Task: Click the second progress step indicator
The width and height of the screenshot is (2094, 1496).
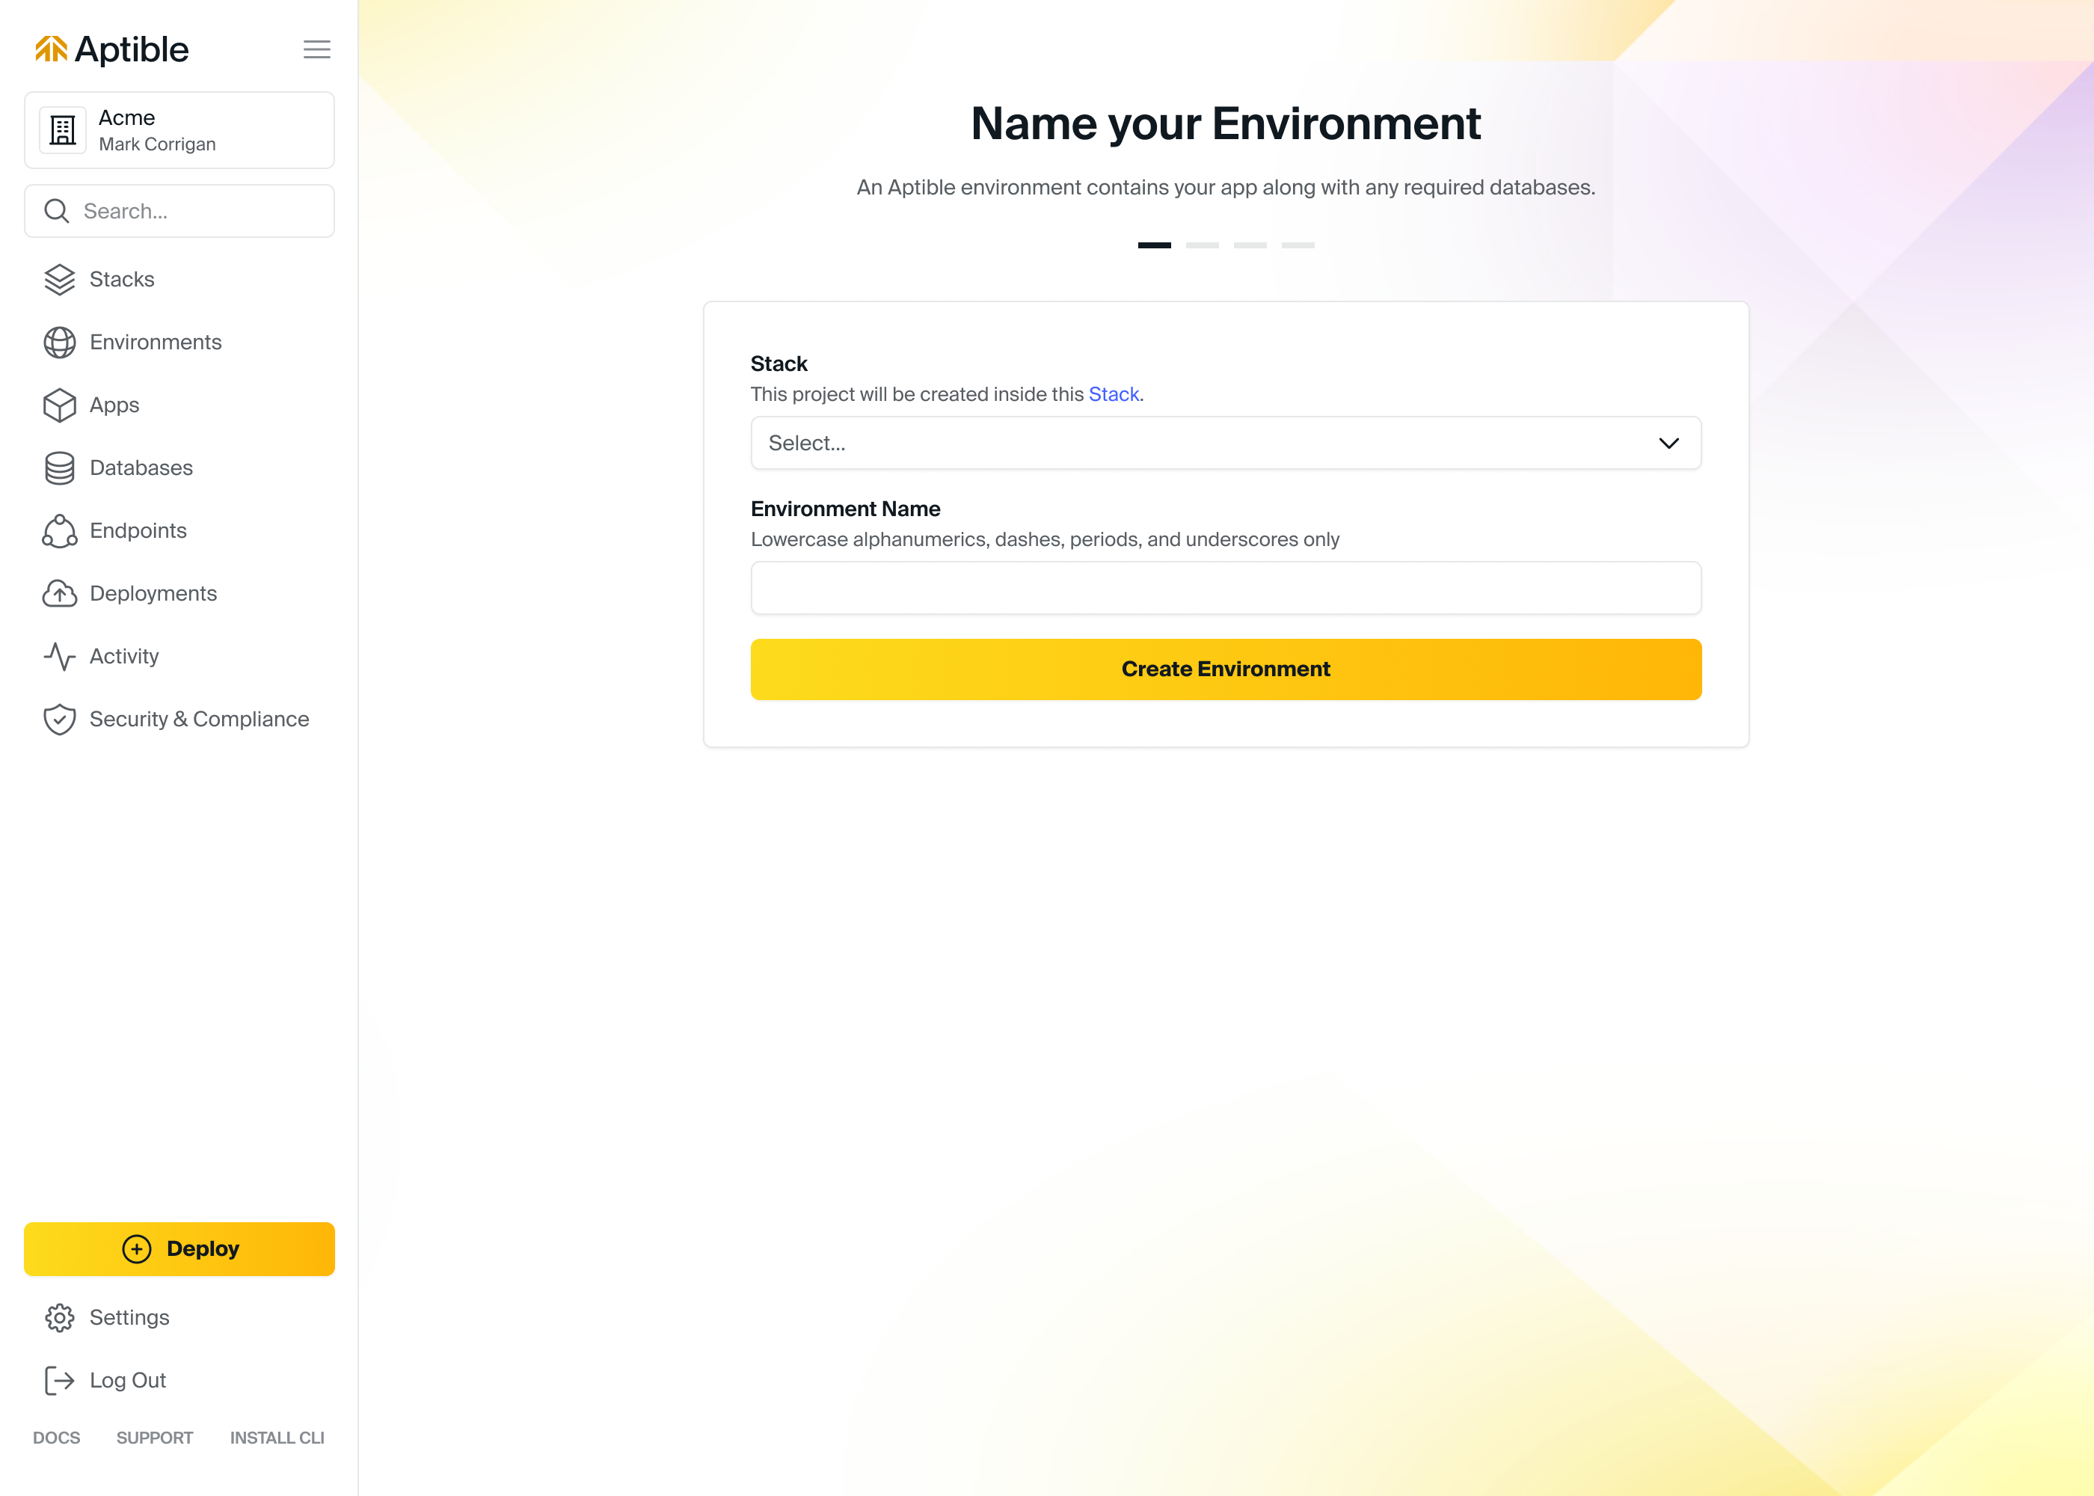Action: [x=1202, y=245]
